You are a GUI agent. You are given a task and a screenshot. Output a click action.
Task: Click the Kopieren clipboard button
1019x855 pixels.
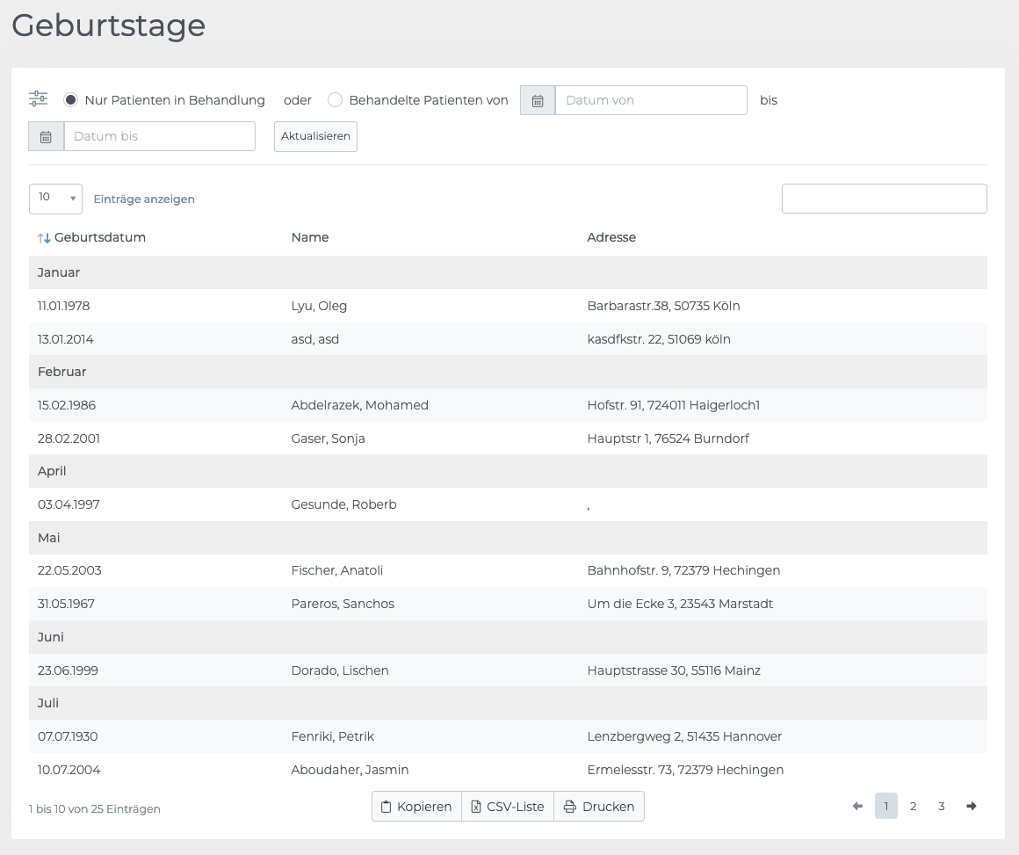click(x=416, y=807)
